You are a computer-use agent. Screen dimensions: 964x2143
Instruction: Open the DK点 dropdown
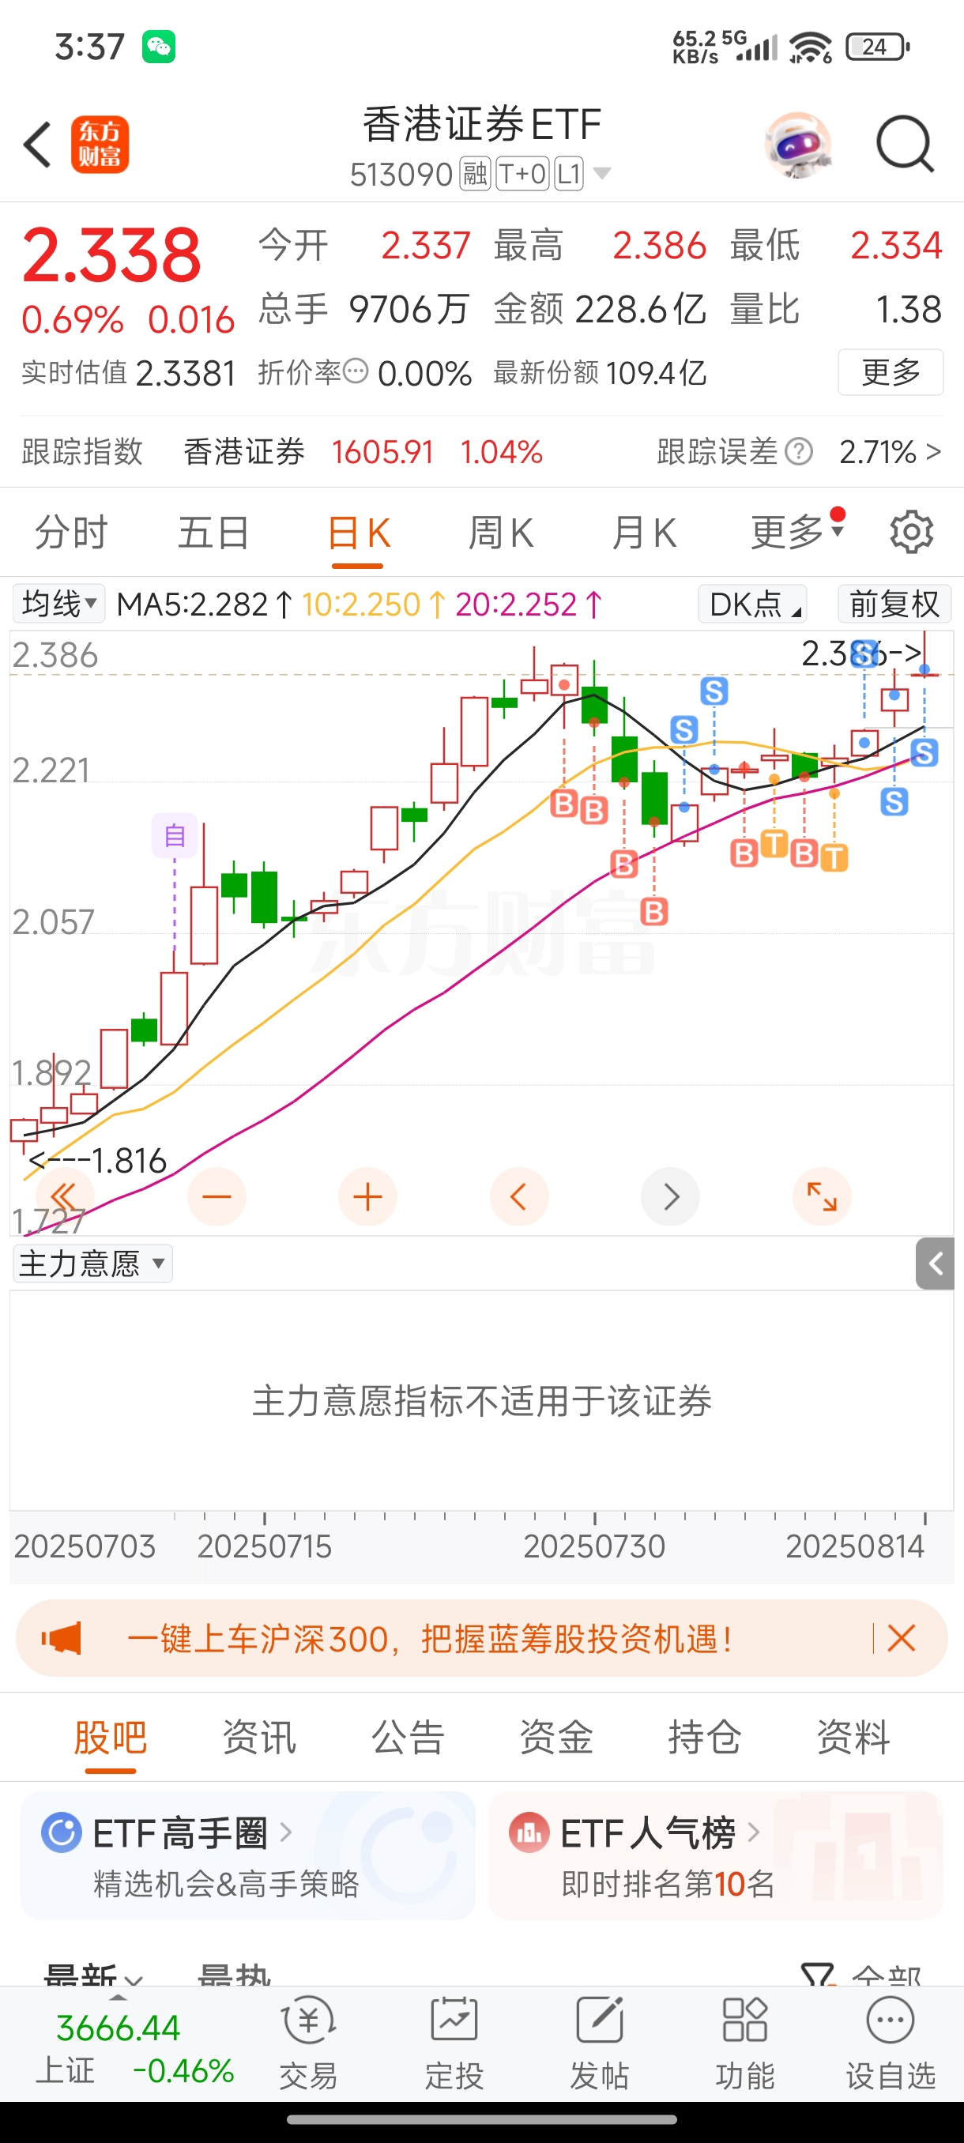pos(753,604)
